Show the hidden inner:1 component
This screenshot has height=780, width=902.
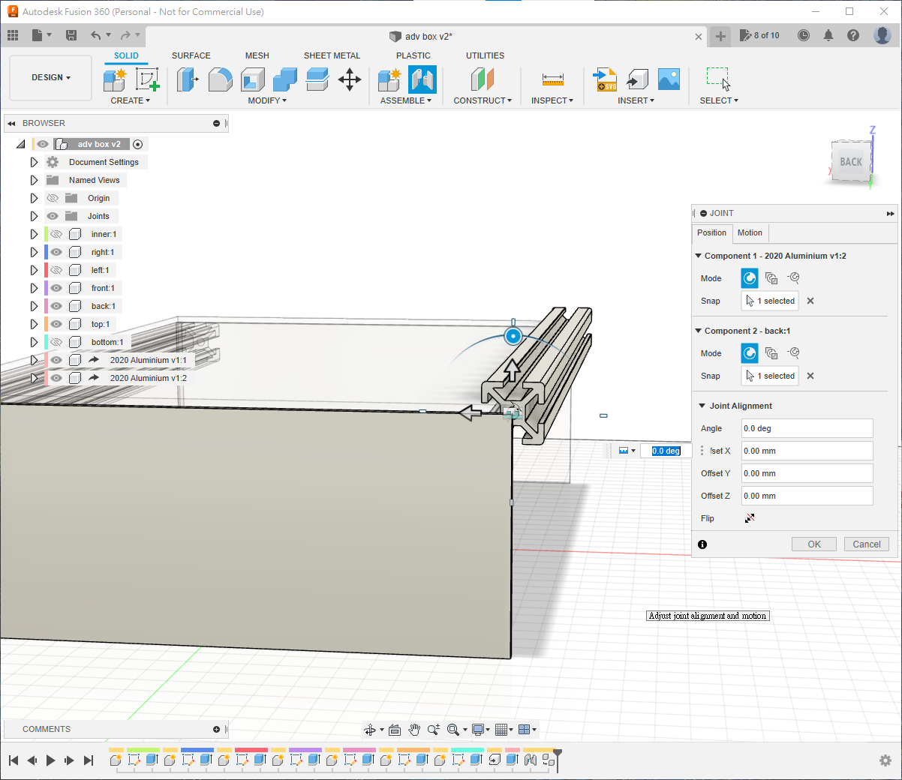point(56,234)
